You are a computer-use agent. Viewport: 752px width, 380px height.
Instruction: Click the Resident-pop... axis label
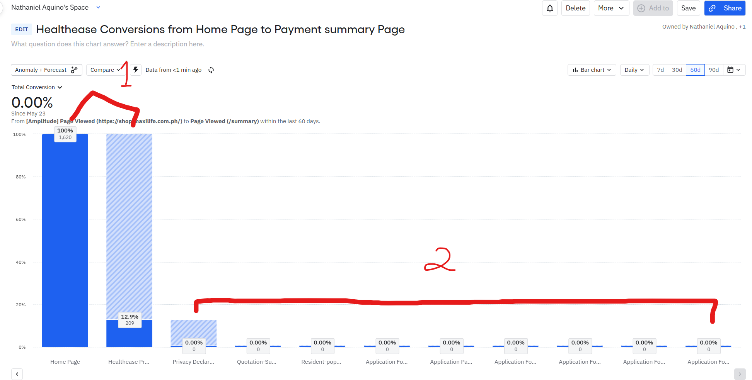point(321,362)
